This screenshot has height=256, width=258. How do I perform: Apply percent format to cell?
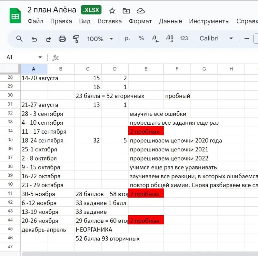141,38
